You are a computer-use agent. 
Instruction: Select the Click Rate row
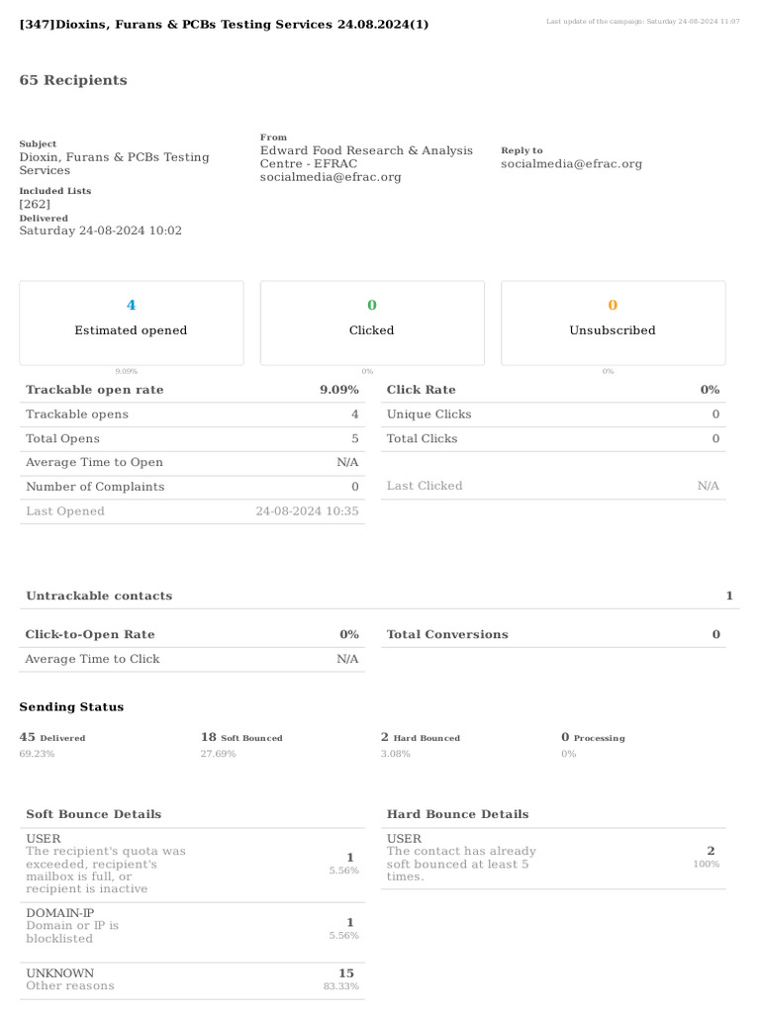pos(553,390)
